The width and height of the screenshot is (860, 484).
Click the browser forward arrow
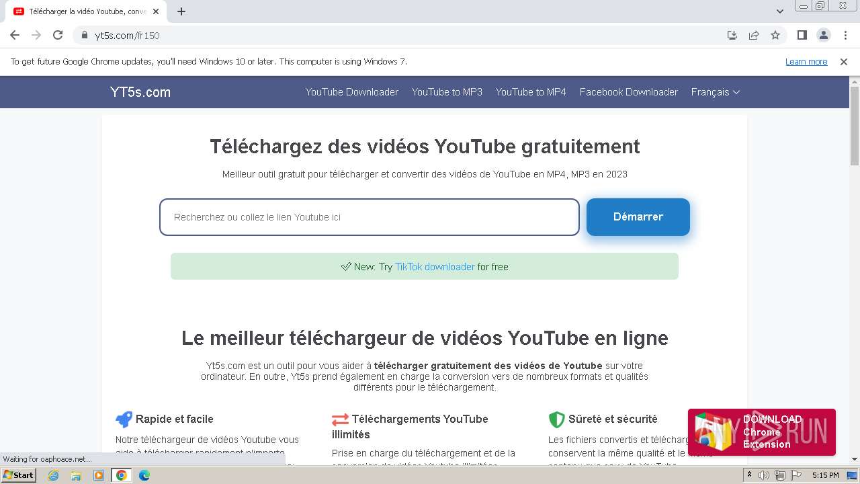[36, 35]
